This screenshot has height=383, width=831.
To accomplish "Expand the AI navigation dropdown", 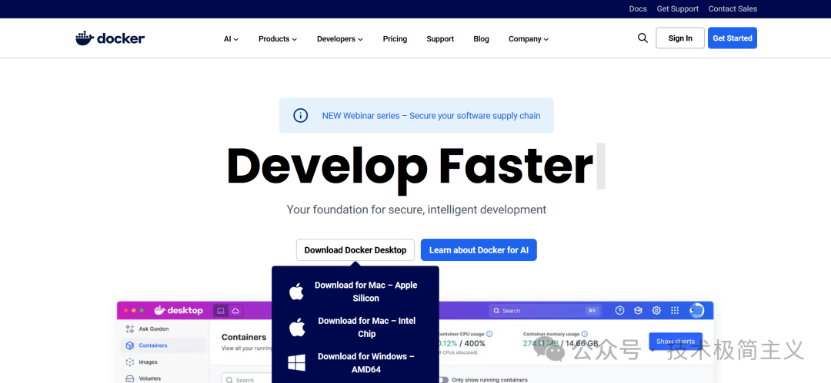I will point(231,39).
